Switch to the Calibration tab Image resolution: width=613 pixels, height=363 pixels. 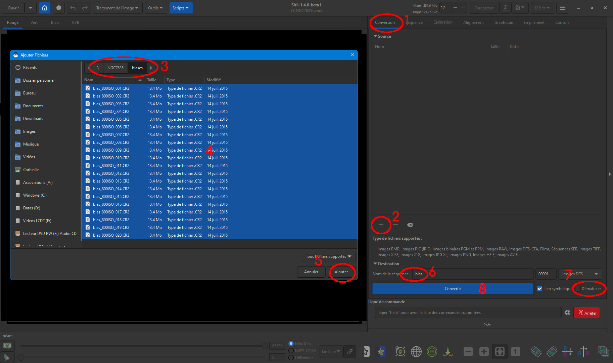tap(443, 22)
